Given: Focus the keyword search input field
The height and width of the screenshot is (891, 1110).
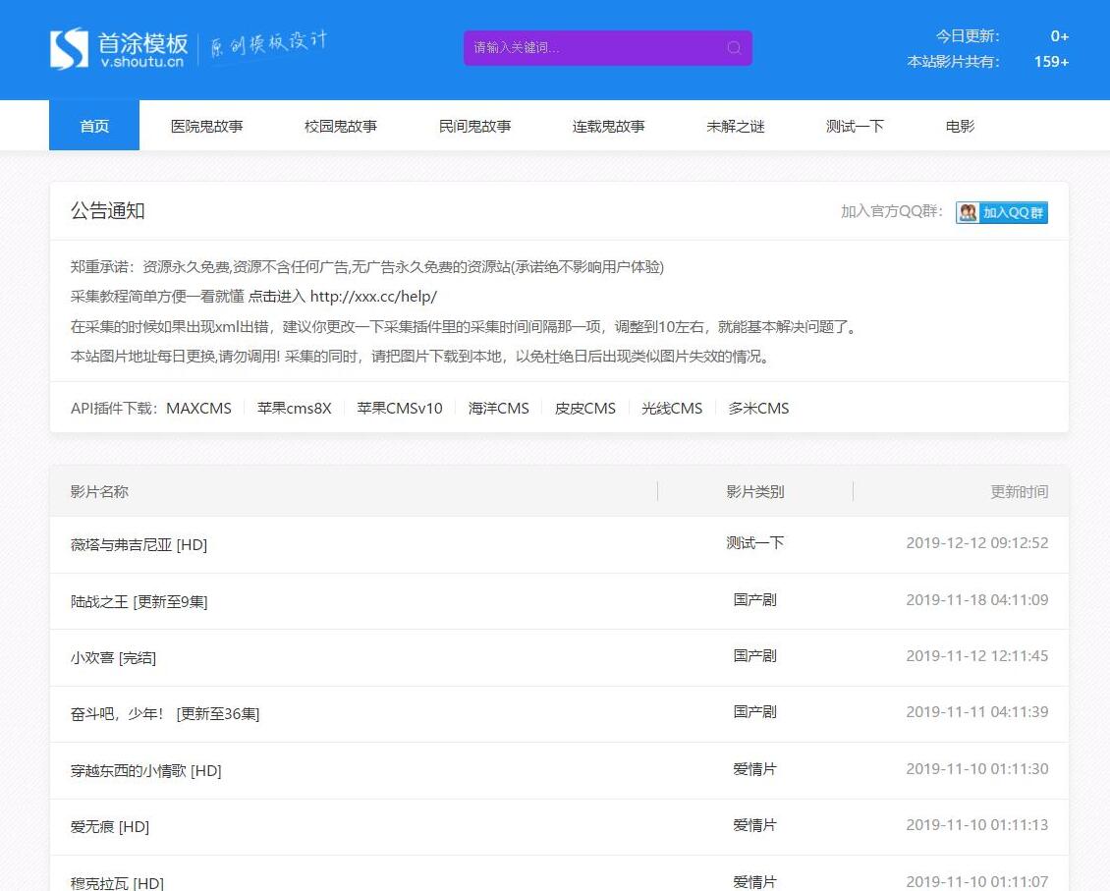Looking at the screenshot, I should coord(607,47).
